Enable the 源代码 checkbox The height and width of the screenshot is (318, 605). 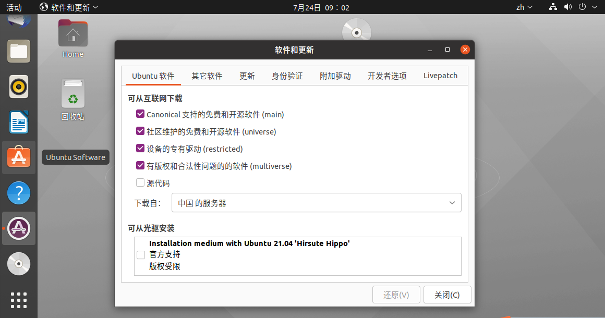click(140, 182)
